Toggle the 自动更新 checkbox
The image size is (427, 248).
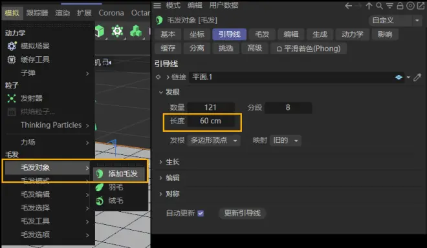pyautogui.click(x=201, y=213)
